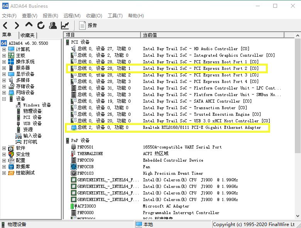
Task: Open the 收藏(O) menu
Action: pos(94,15)
